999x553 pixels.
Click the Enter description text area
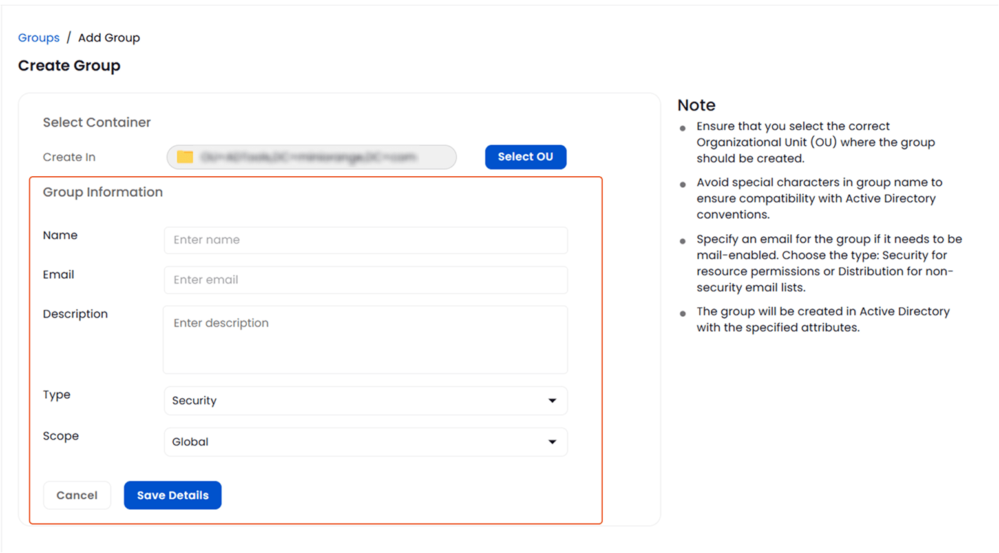[365, 339]
